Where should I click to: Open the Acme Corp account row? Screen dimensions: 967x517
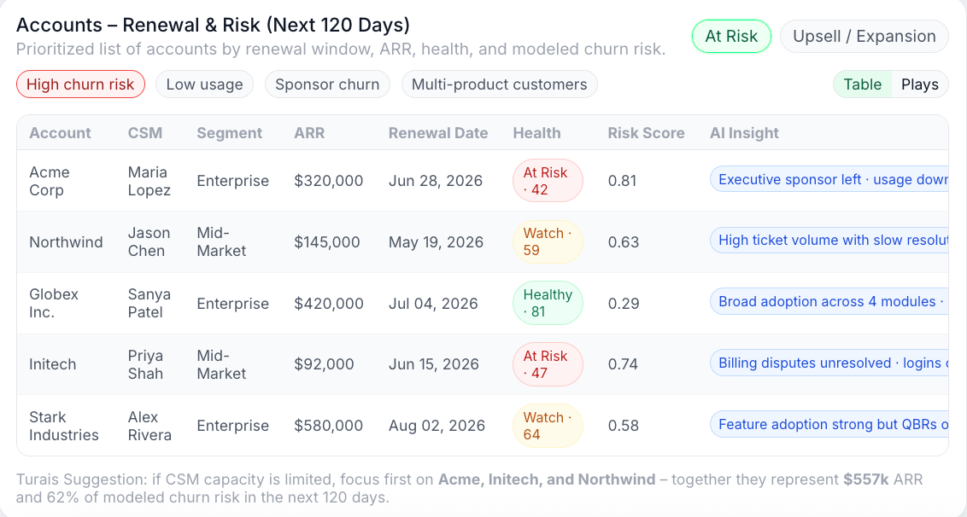tap(50, 181)
